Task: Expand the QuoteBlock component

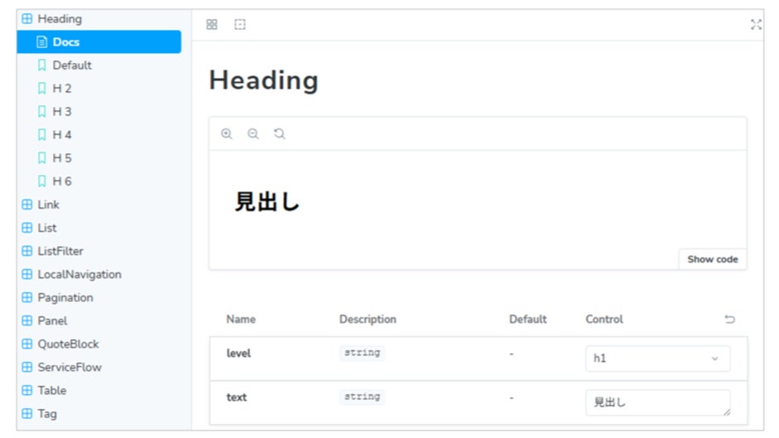Action: 68,344
